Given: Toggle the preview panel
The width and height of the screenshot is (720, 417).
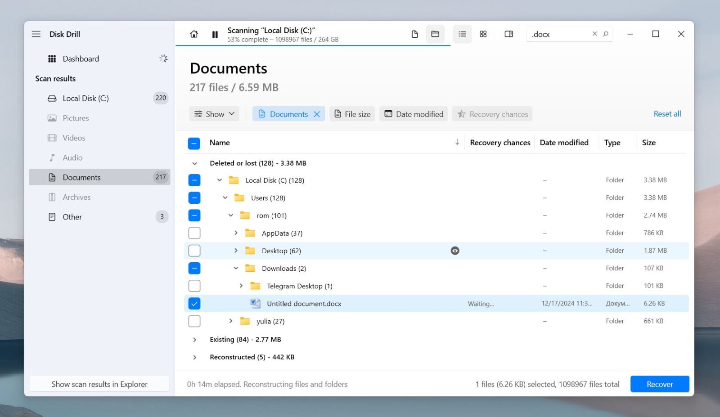Looking at the screenshot, I should coord(508,34).
